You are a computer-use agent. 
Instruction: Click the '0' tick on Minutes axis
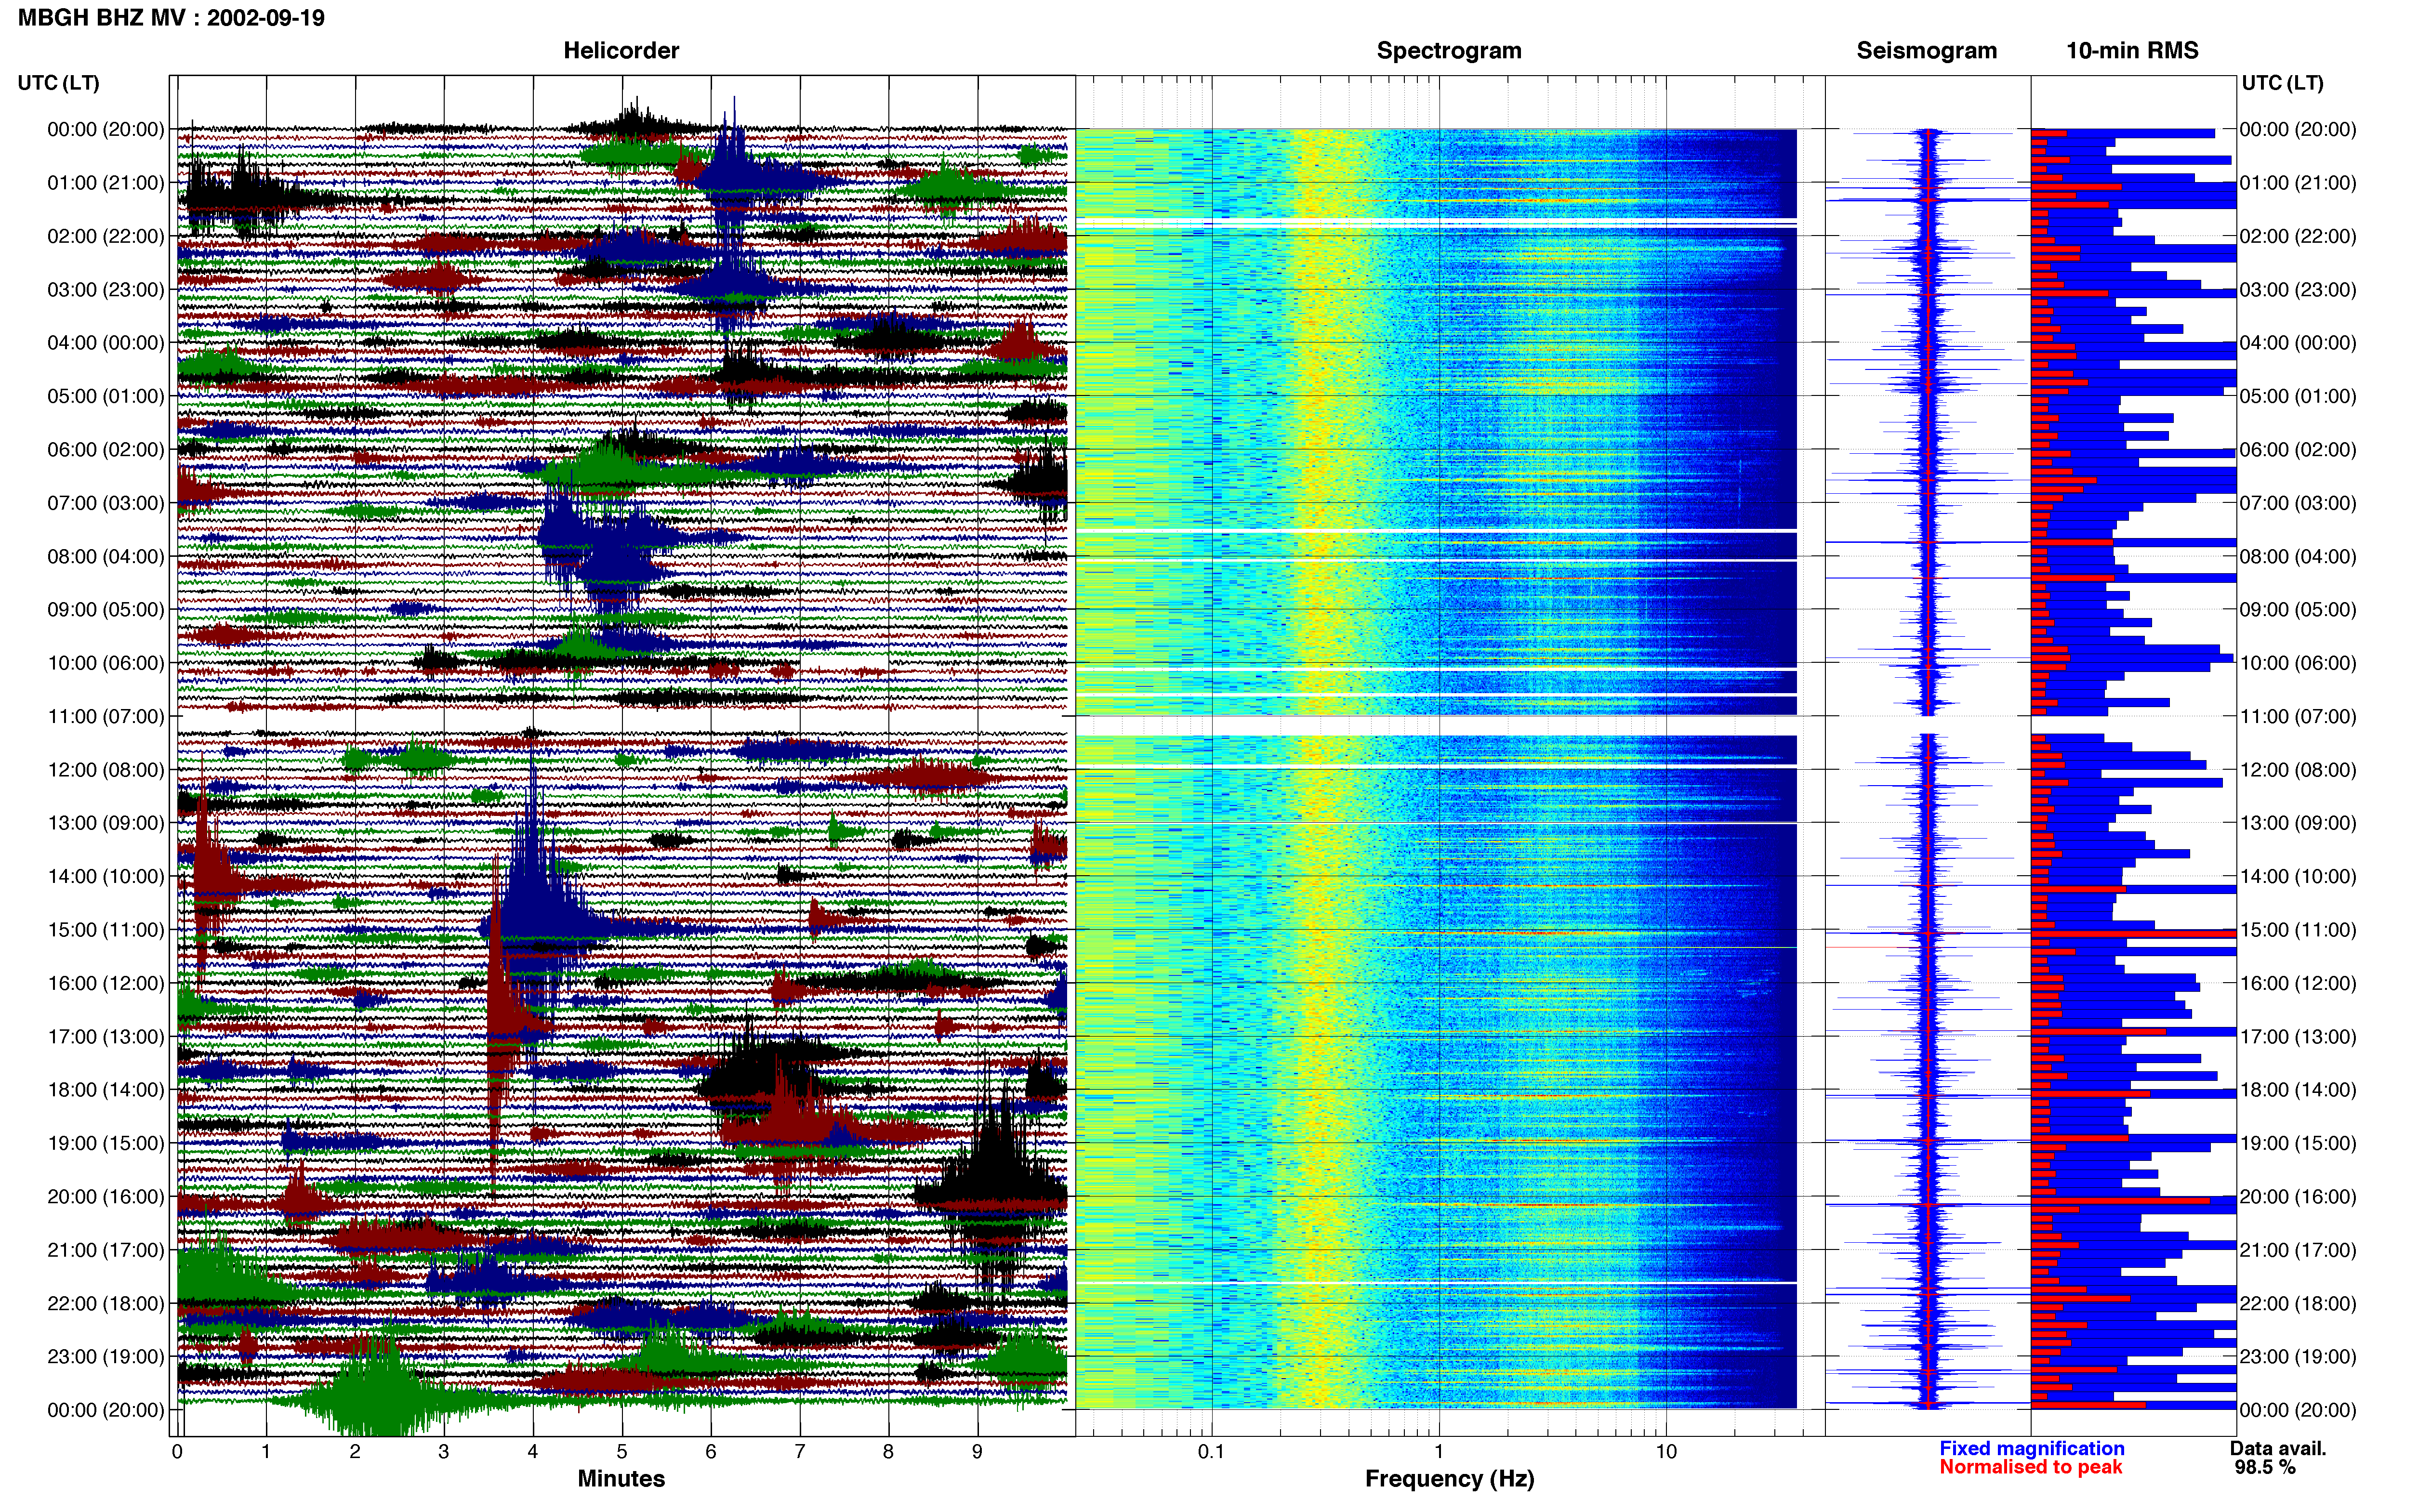click(177, 1452)
